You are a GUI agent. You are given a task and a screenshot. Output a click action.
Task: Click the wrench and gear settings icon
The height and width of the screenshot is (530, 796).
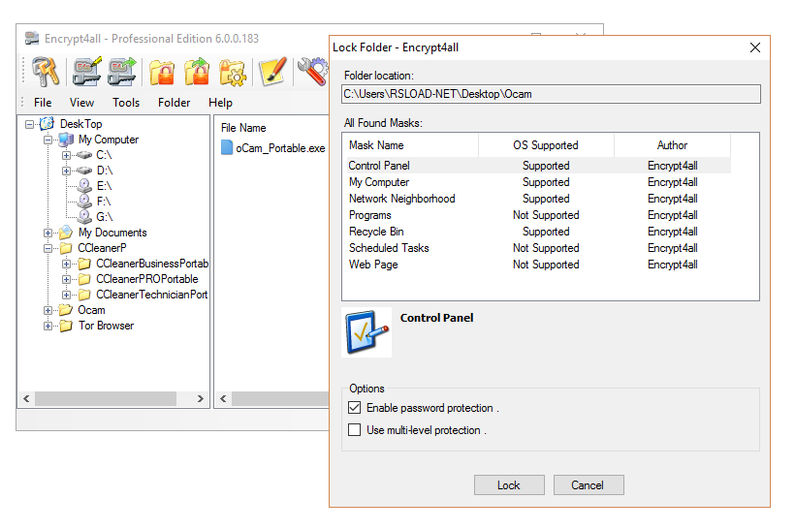click(313, 72)
